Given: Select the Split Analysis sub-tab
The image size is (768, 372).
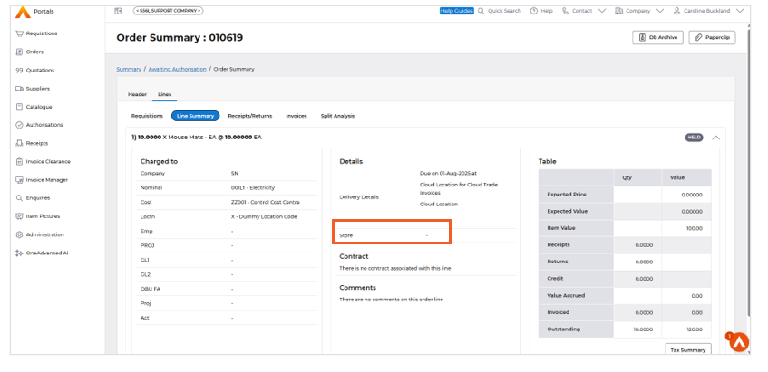Looking at the screenshot, I should pos(337,117).
